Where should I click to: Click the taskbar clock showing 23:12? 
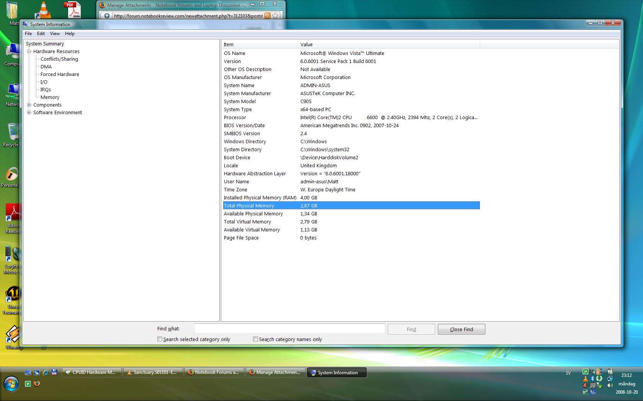point(627,375)
